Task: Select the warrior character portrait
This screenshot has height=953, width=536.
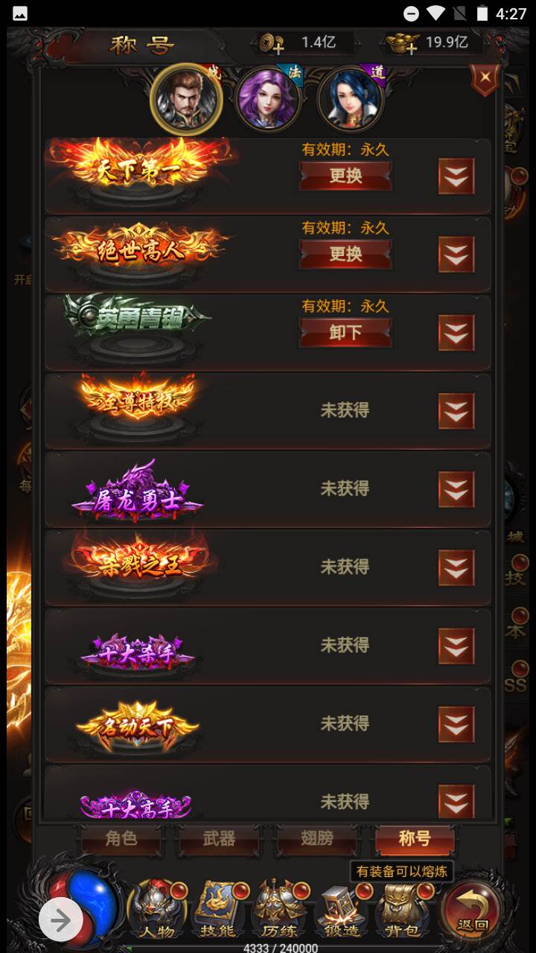Action: click(186, 100)
